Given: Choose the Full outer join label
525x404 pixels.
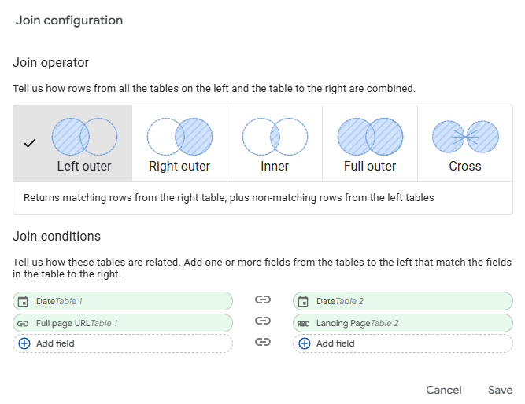Looking at the screenshot, I should (370, 167).
